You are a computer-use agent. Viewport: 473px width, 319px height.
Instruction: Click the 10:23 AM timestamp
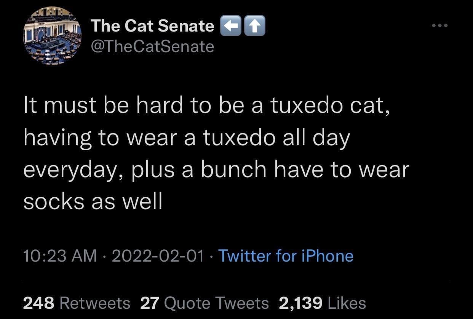pos(60,256)
